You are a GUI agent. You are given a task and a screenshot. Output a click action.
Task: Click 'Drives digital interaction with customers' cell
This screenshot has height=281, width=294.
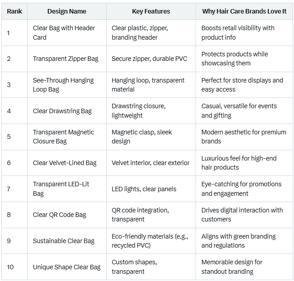click(242, 215)
